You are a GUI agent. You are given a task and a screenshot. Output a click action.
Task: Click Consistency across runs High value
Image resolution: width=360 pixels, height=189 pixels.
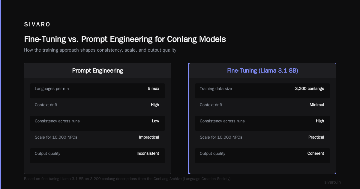(x=320, y=121)
